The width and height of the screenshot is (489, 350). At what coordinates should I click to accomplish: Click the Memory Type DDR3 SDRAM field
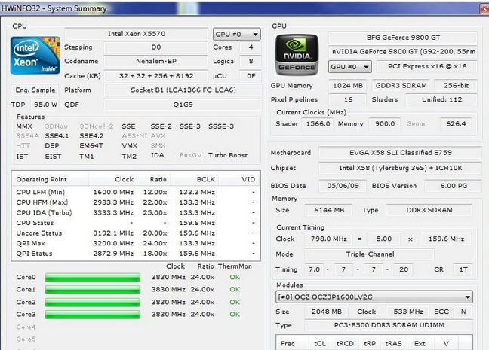429,210
